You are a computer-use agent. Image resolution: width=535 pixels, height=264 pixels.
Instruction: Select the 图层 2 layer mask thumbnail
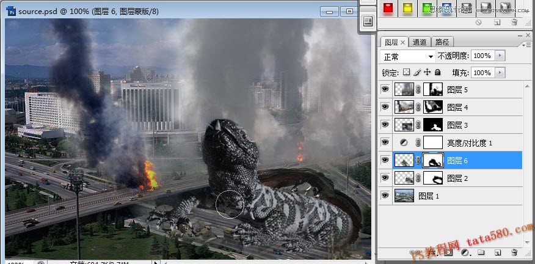tap(433, 178)
